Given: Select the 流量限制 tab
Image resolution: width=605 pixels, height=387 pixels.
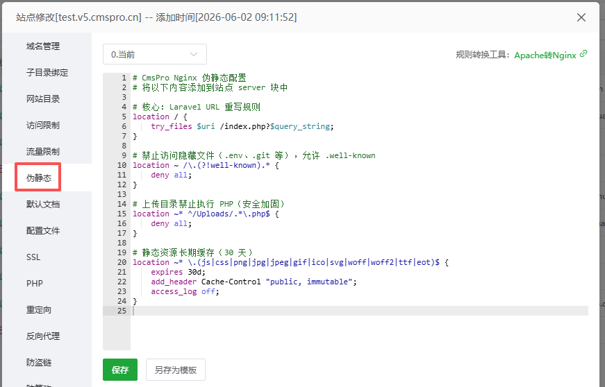Looking at the screenshot, I should click(x=43, y=152).
